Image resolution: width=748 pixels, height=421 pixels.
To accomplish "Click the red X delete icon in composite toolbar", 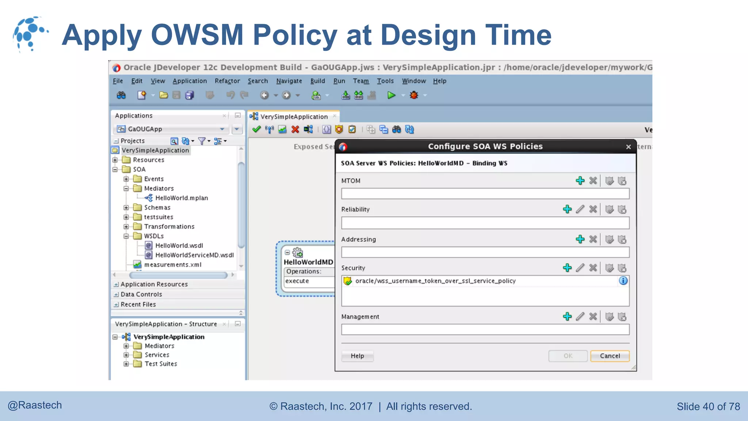I will [x=295, y=129].
